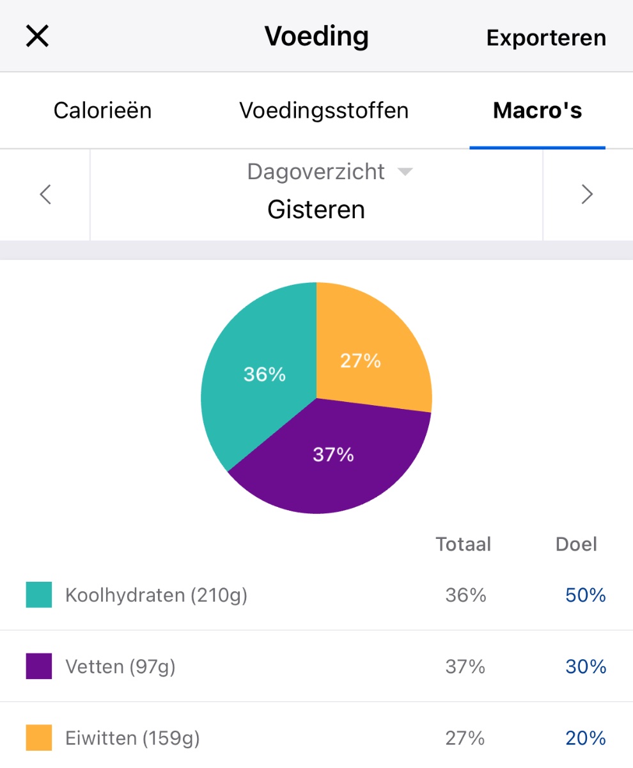Go to previous day with left chevron
The height and width of the screenshot is (768, 633).
point(45,194)
